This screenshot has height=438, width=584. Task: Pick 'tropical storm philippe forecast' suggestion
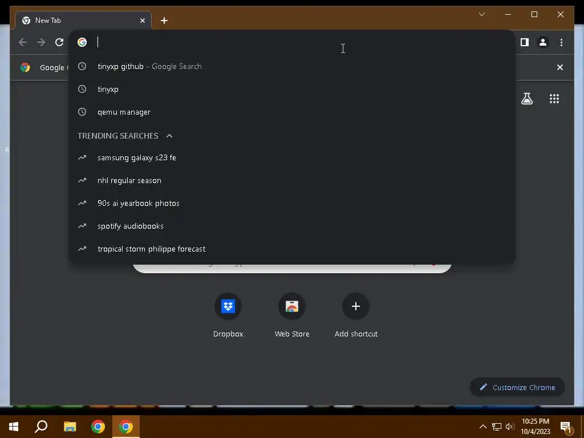[292, 249]
